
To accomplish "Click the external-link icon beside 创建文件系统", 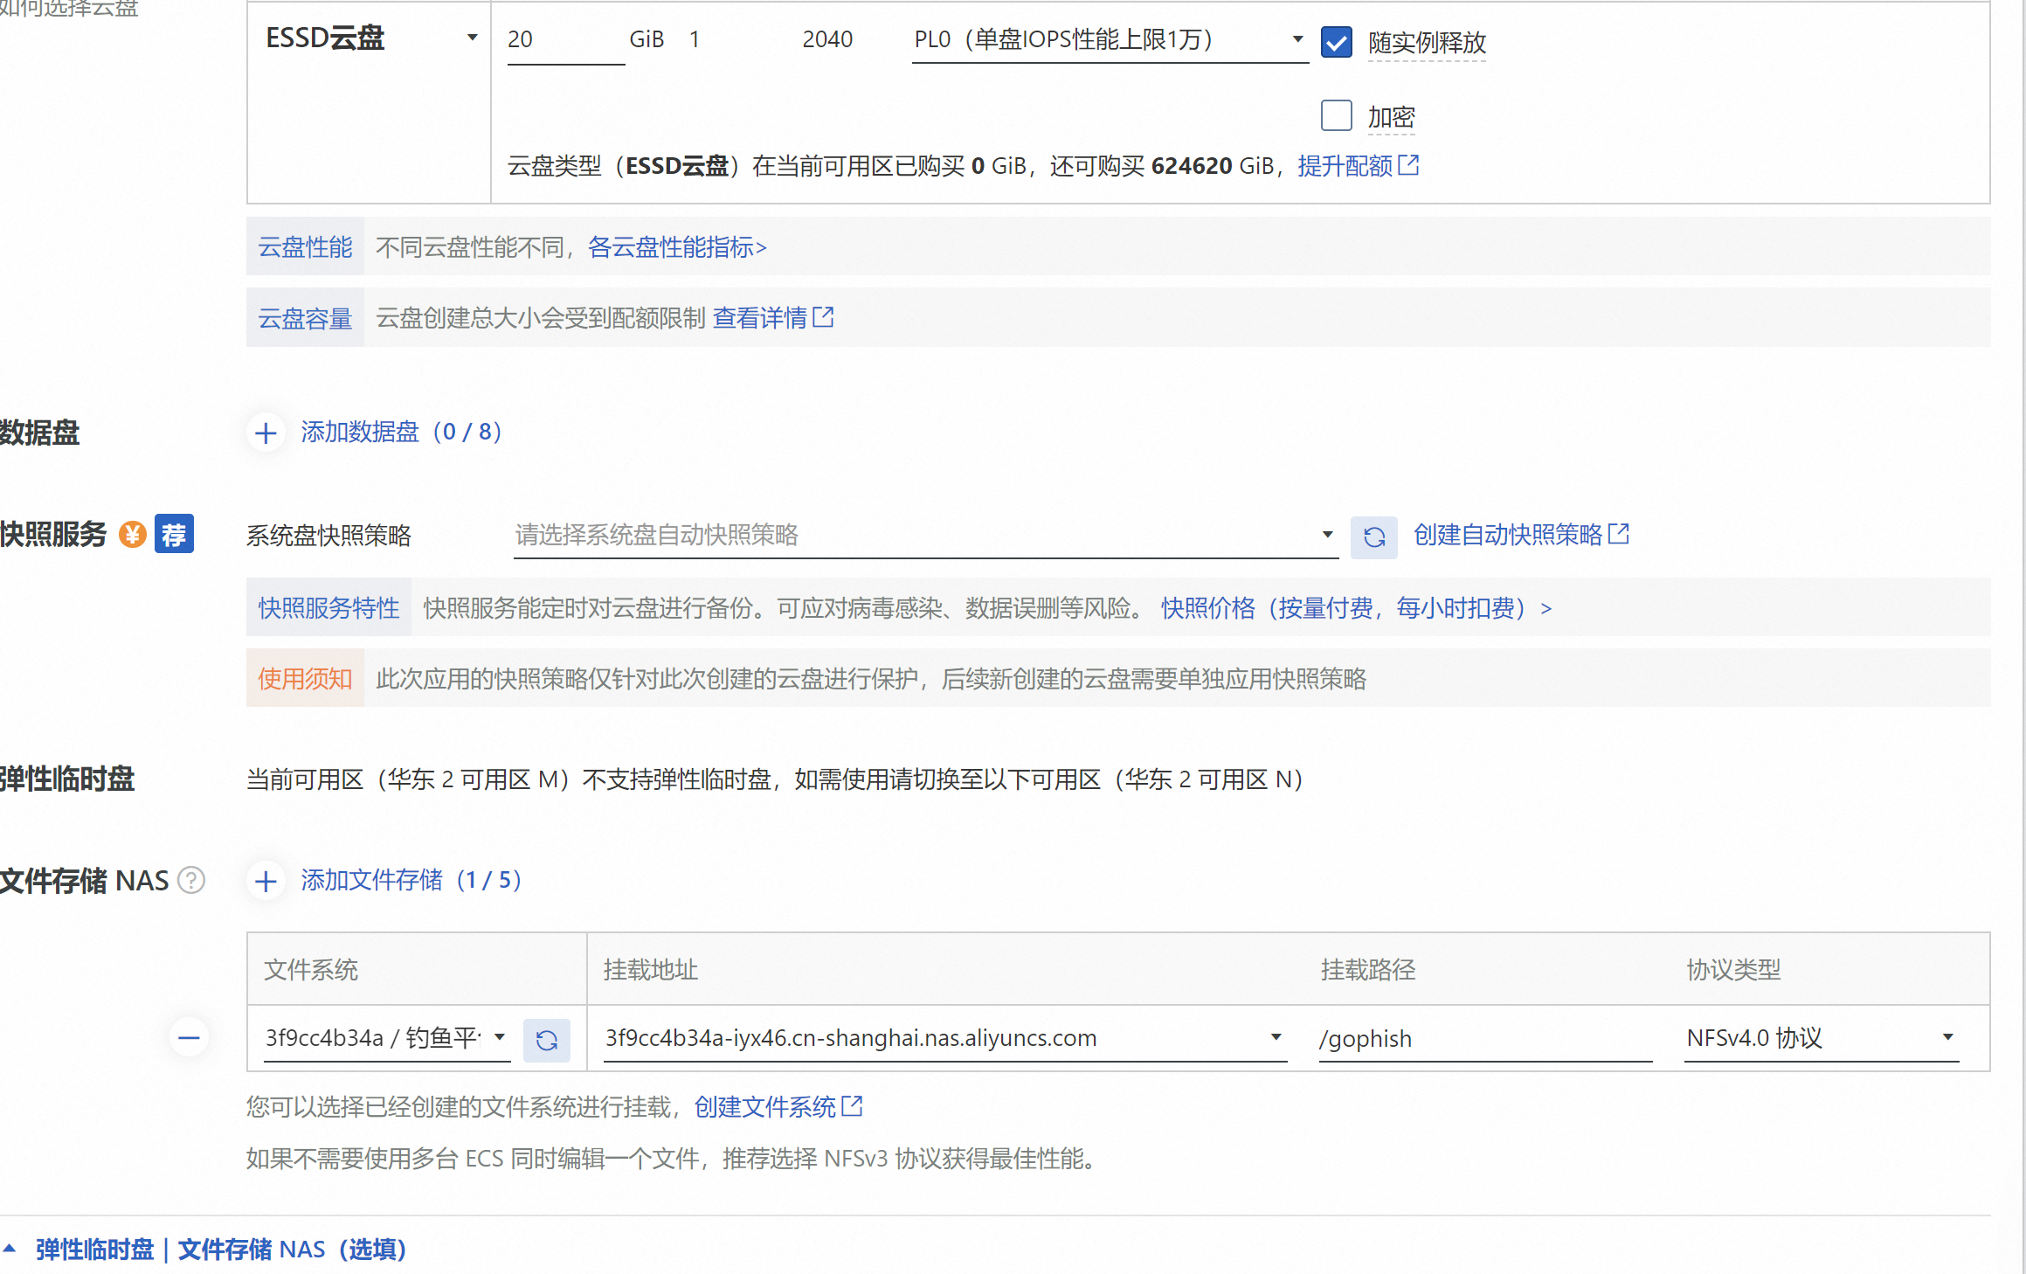I will pos(852,1106).
